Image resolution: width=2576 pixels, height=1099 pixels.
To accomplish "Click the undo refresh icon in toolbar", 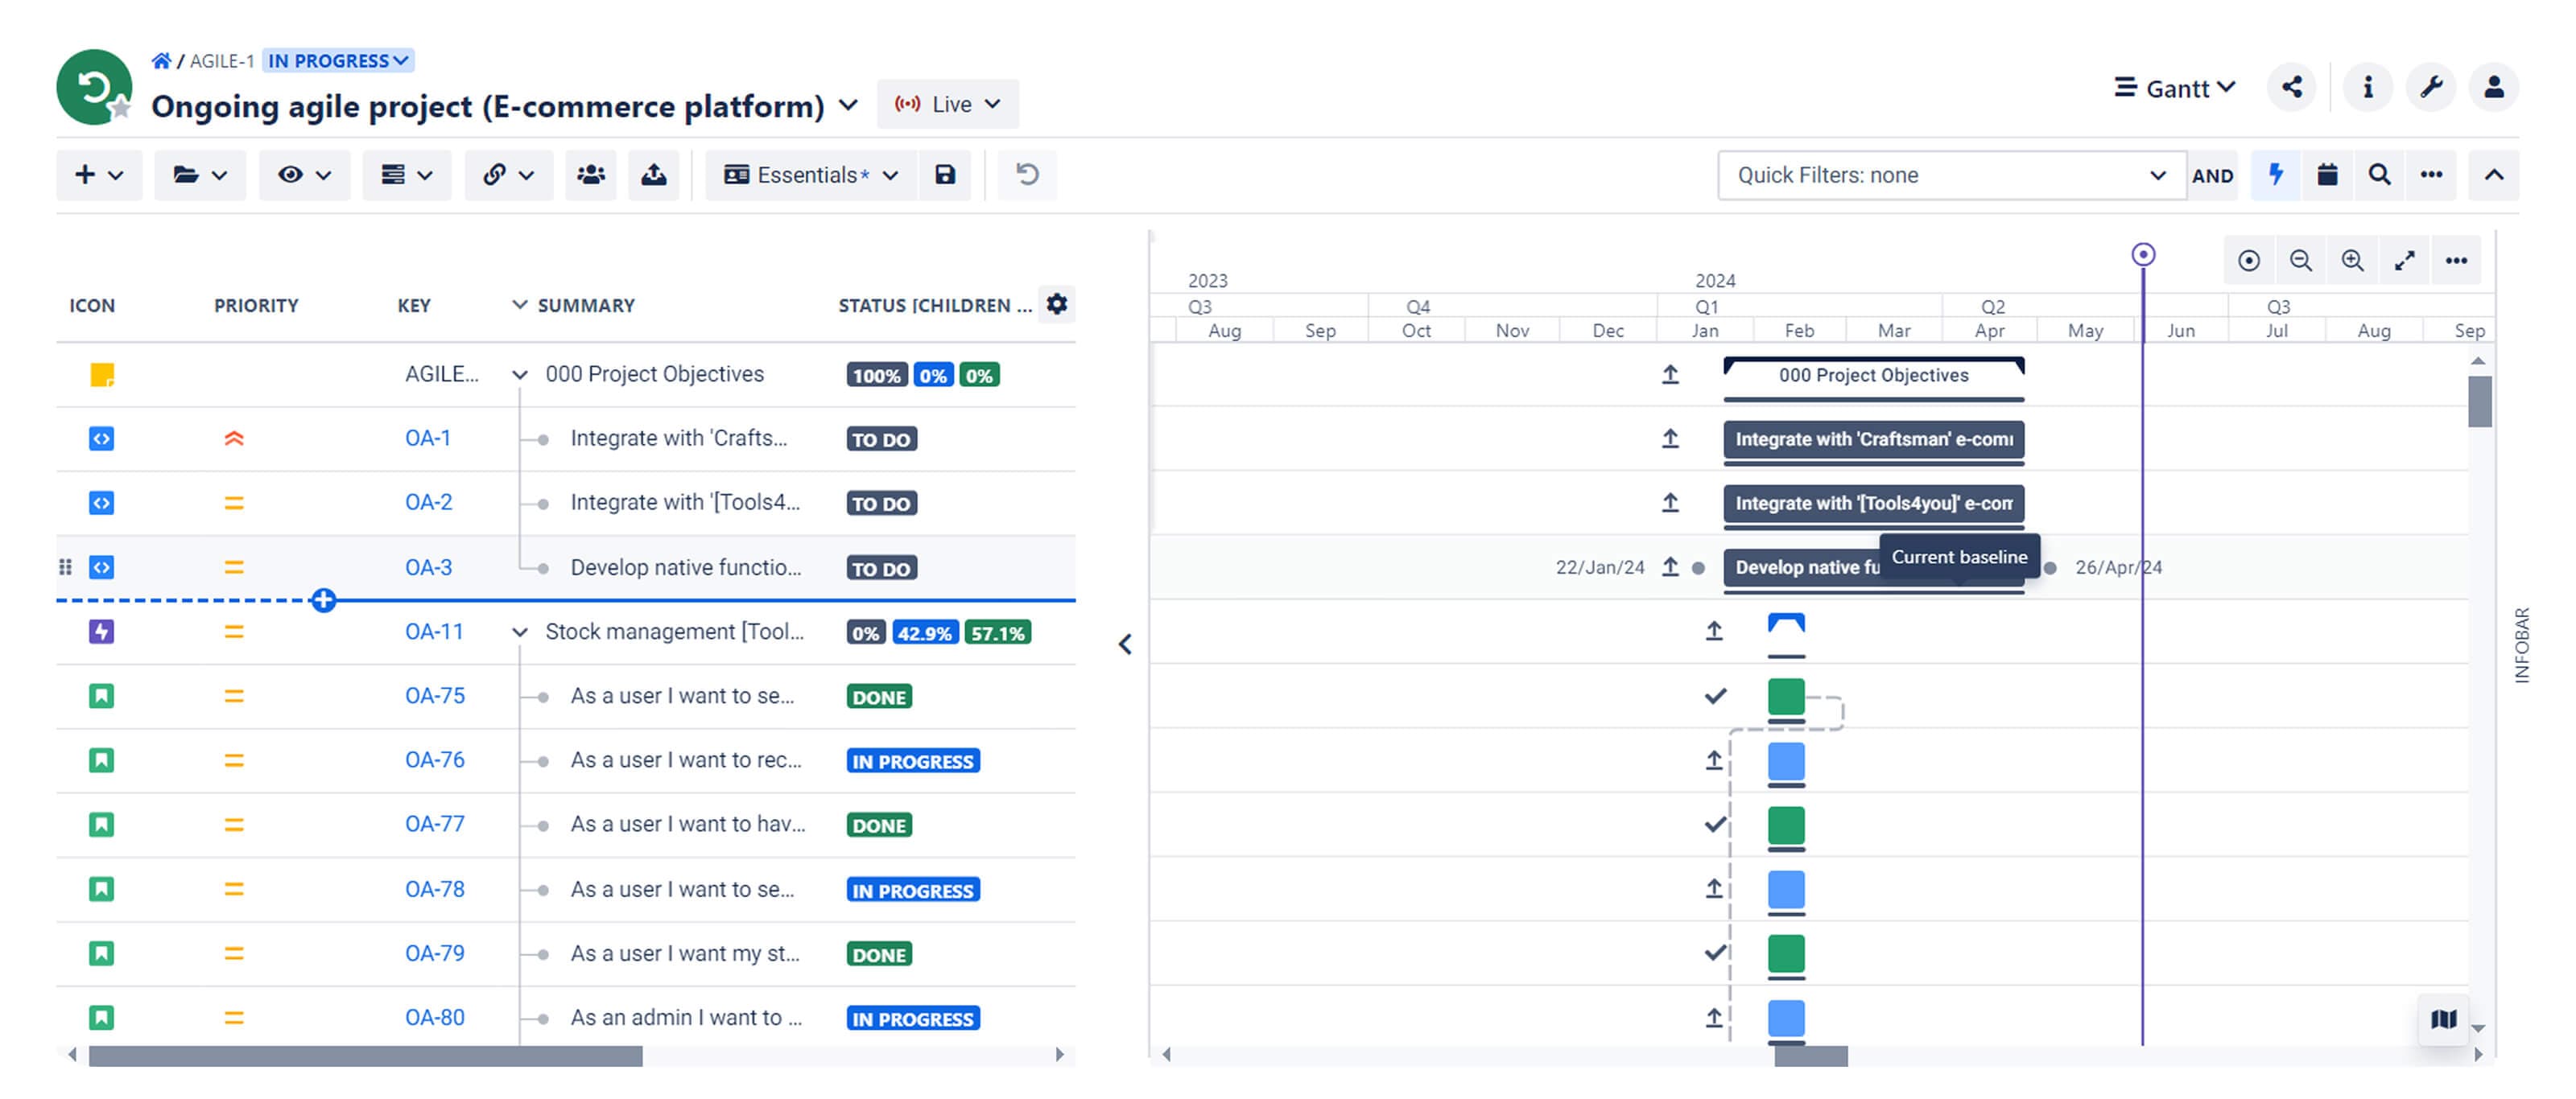I will point(1027,175).
